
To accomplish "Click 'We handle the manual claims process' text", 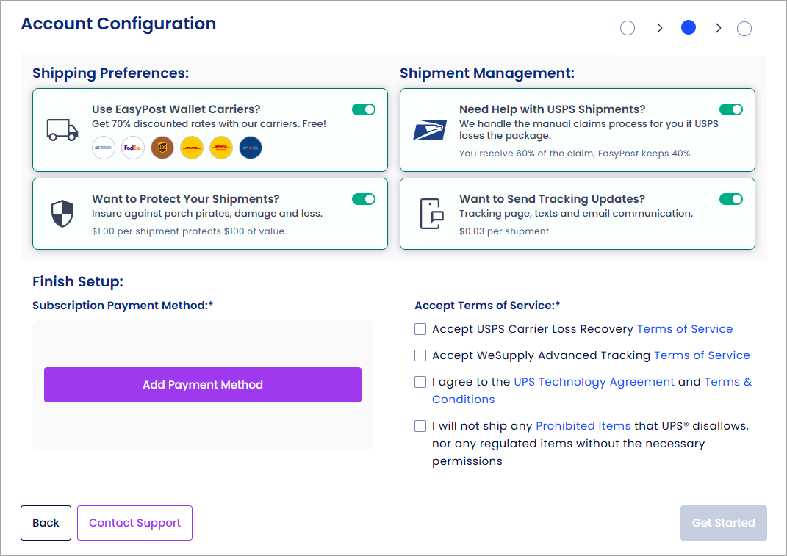I will (x=589, y=130).
